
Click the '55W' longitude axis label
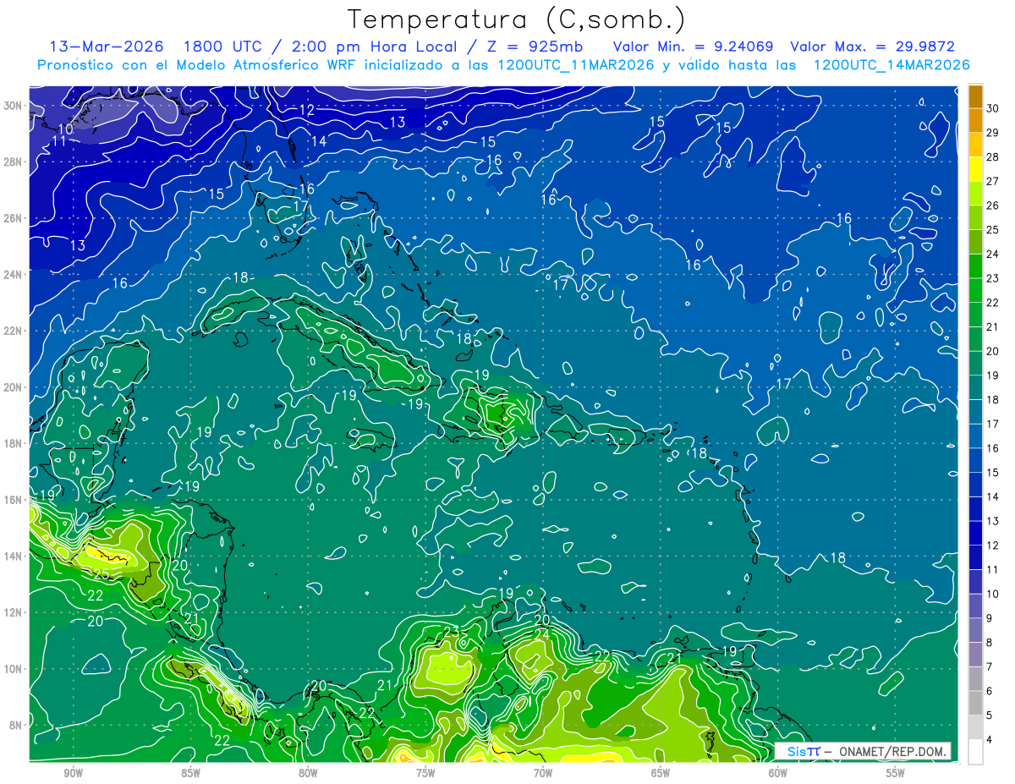coord(896,773)
